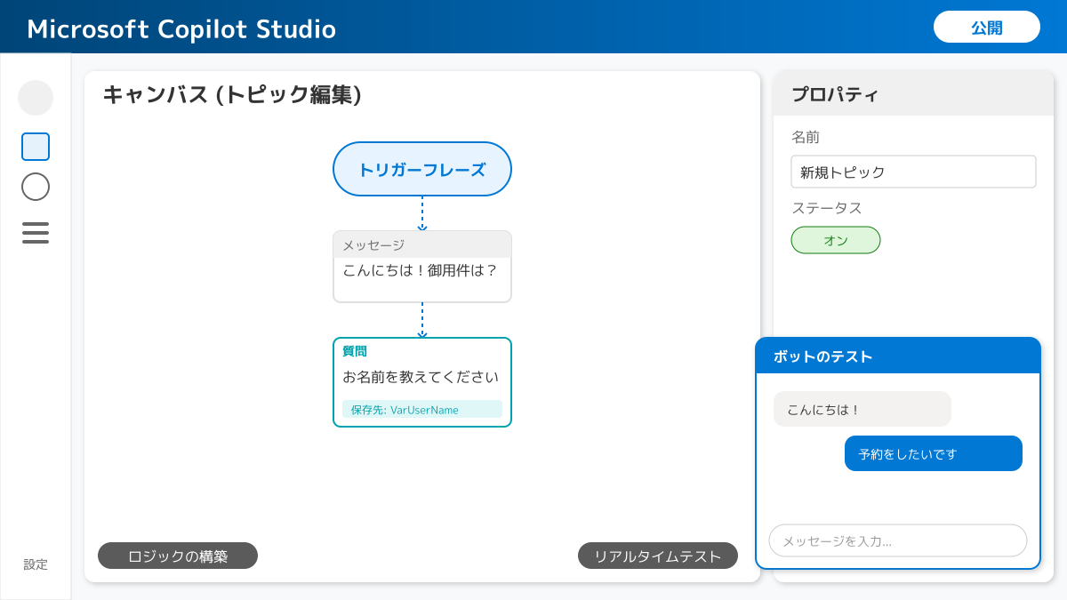Focus the メッセージを入力 chat input
The width and height of the screenshot is (1067, 600).
898,540
